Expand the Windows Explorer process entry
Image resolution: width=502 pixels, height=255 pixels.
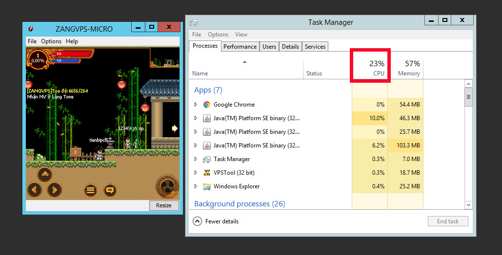tap(196, 186)
